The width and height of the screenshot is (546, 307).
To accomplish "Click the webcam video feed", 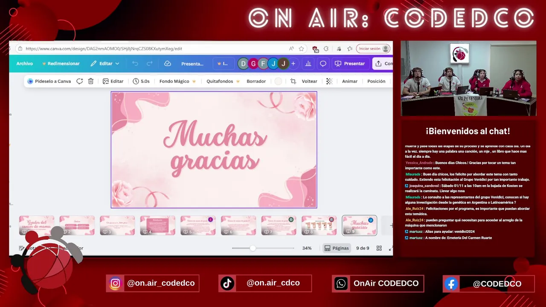I will point(468,78).
